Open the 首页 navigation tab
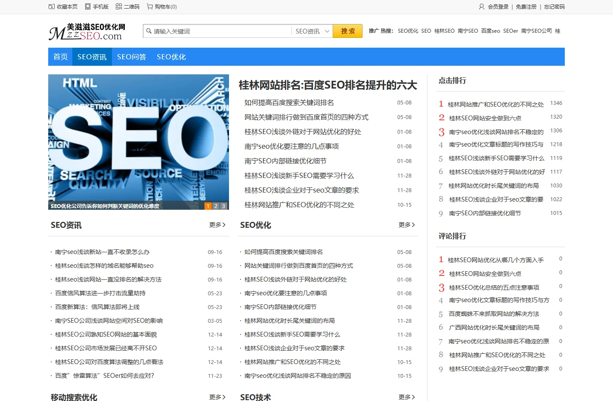Screen dimensions: 613x401 [60, 57]
